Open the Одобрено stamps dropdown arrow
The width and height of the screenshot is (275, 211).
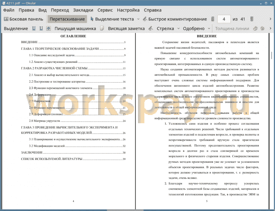click(209, 29)
